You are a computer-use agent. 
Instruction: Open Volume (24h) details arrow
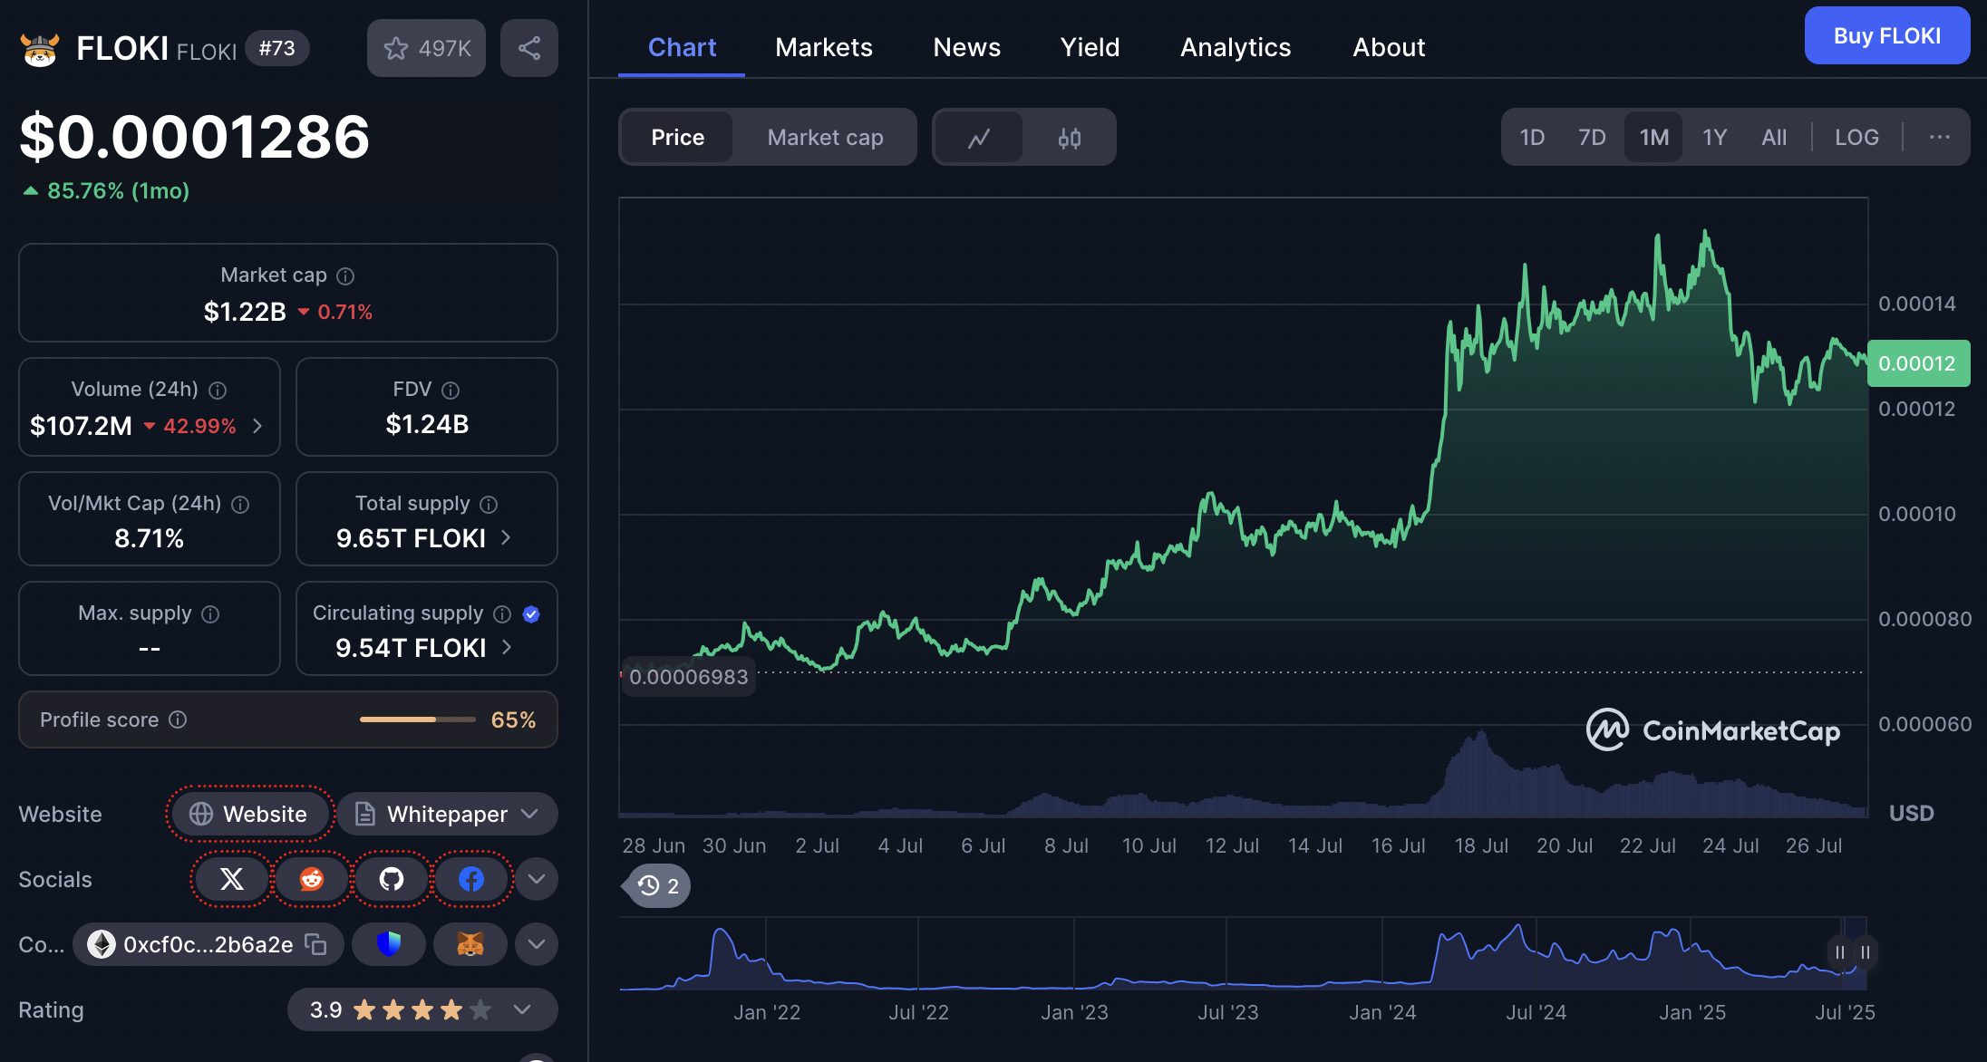pyautogui.click(x=257, y=426)
